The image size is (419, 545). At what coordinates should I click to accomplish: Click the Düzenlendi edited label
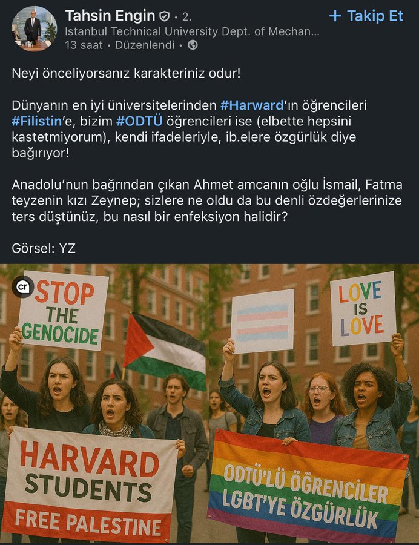click(x=145, y=45)
